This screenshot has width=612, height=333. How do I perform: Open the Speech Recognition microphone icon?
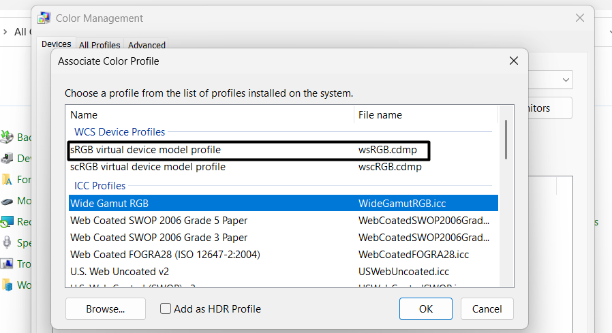click(x=7, y=243)
